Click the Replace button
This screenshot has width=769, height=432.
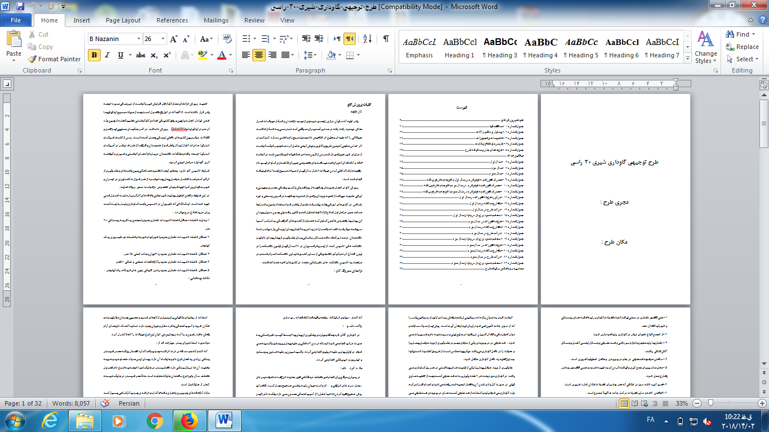click(x=742, y=47)
